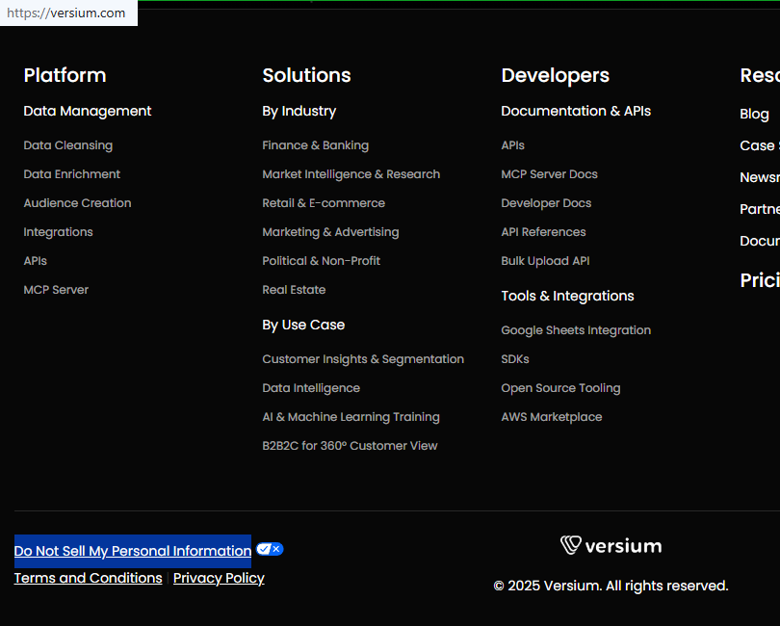Open Google Sheets Integration link
Viewport: 780px width, 626px height.
tap(576, 330)
